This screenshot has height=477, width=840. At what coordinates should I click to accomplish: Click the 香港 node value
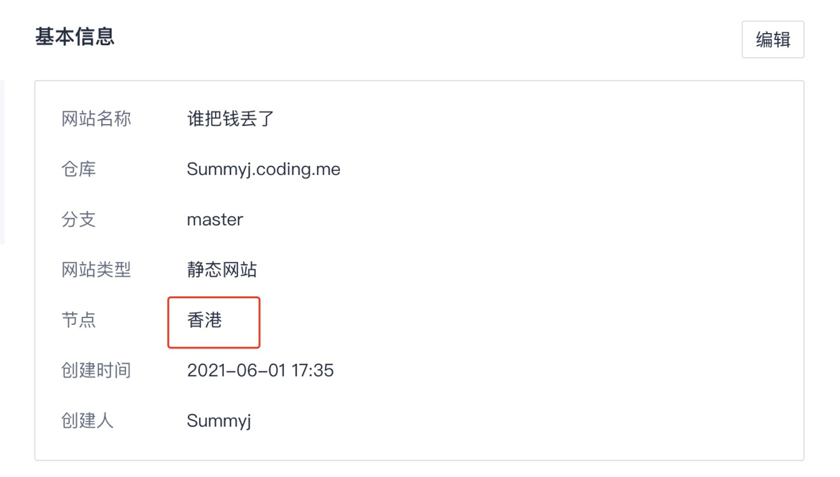(204, 320)
